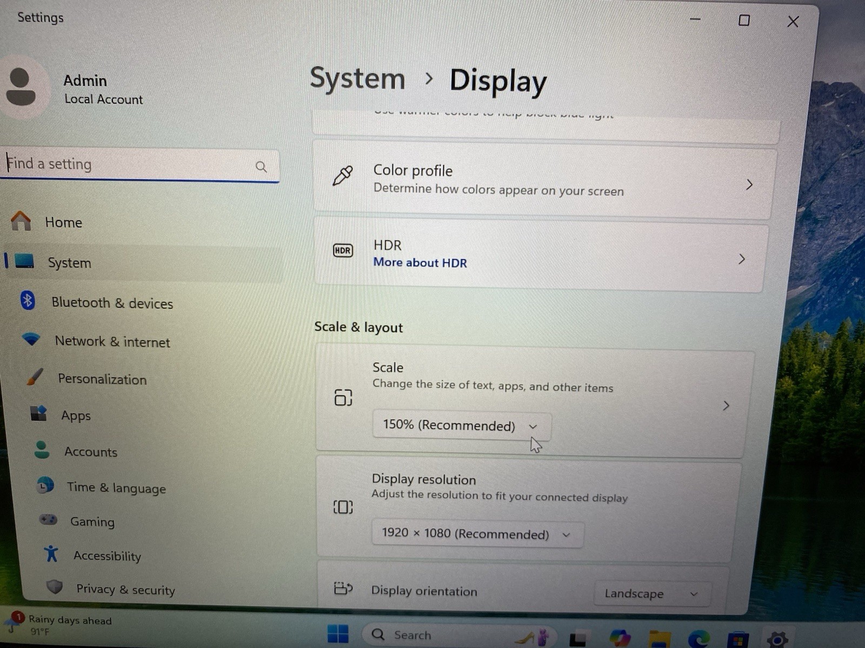Screen dimensions: 865x648
Task: Focus the Find a setting search box
Action: [x=141, y=165]
